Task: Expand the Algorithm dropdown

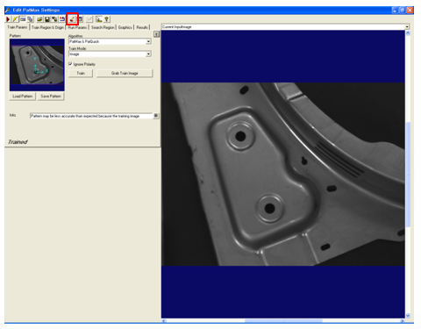Action: [148, 41]
